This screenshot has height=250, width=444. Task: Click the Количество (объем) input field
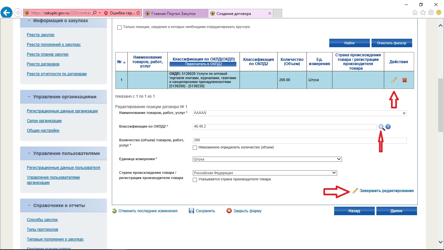pos(299,140)
